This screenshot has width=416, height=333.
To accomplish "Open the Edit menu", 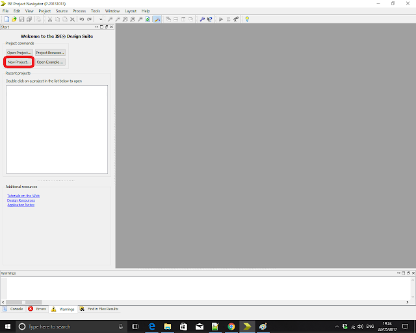I will (17, 11).
